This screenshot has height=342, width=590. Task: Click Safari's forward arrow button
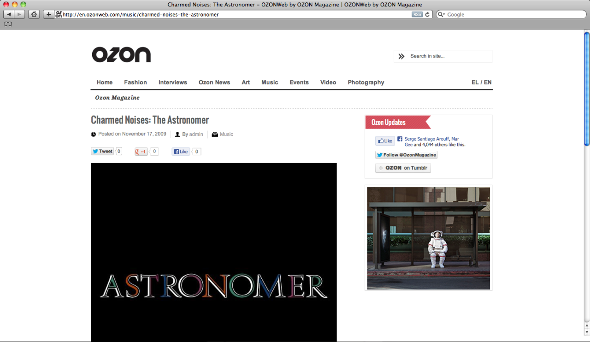point(19,14)
